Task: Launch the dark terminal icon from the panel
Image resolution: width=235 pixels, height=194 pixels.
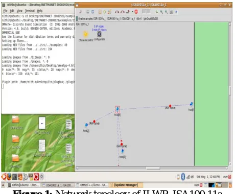Action: coord(14,177)
